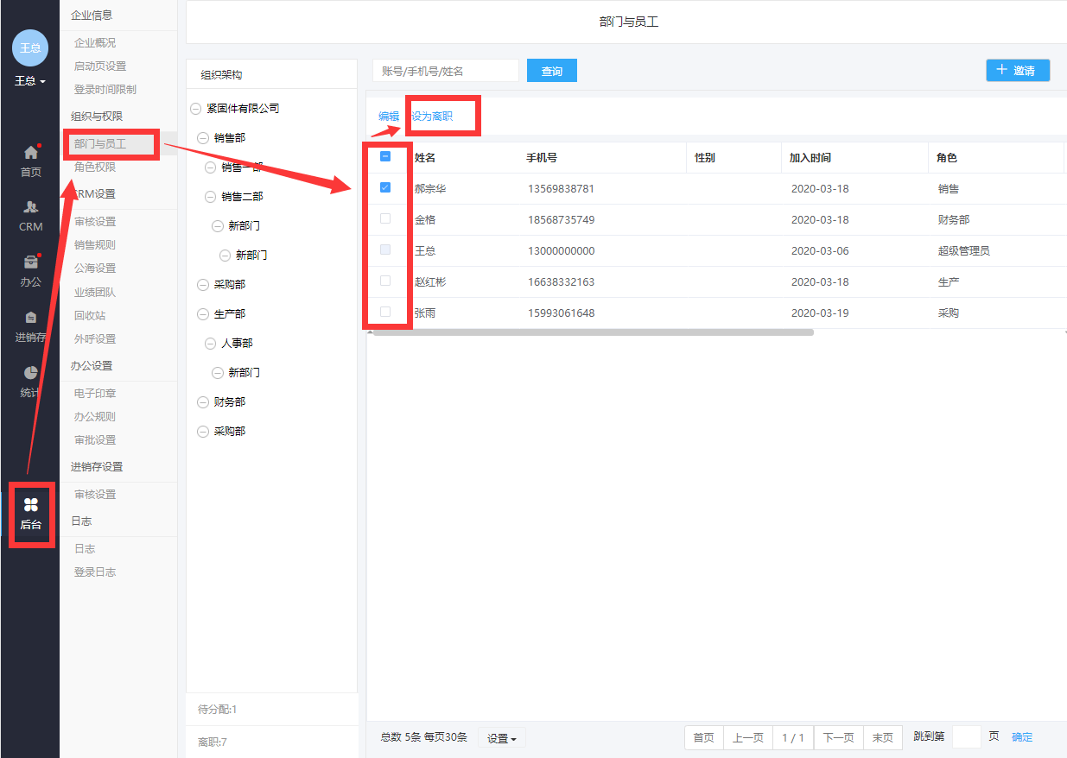Open the 王总 user dropdown under the avatar
This screenshot has height=758, width=1067.
point(30,81)
